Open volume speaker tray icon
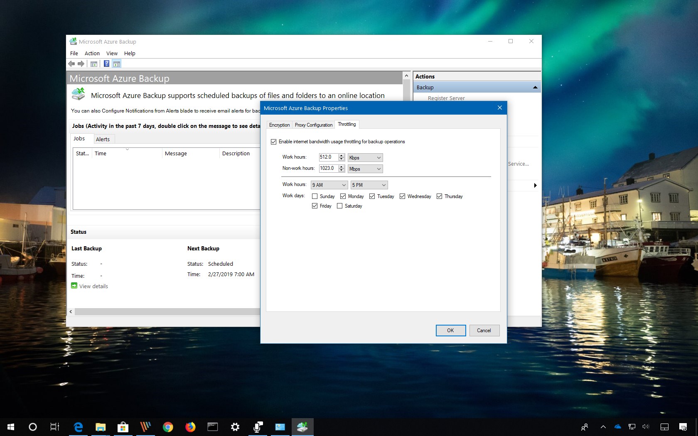The width and height of the screenshot is (698, 436). [x=646, y=427]
